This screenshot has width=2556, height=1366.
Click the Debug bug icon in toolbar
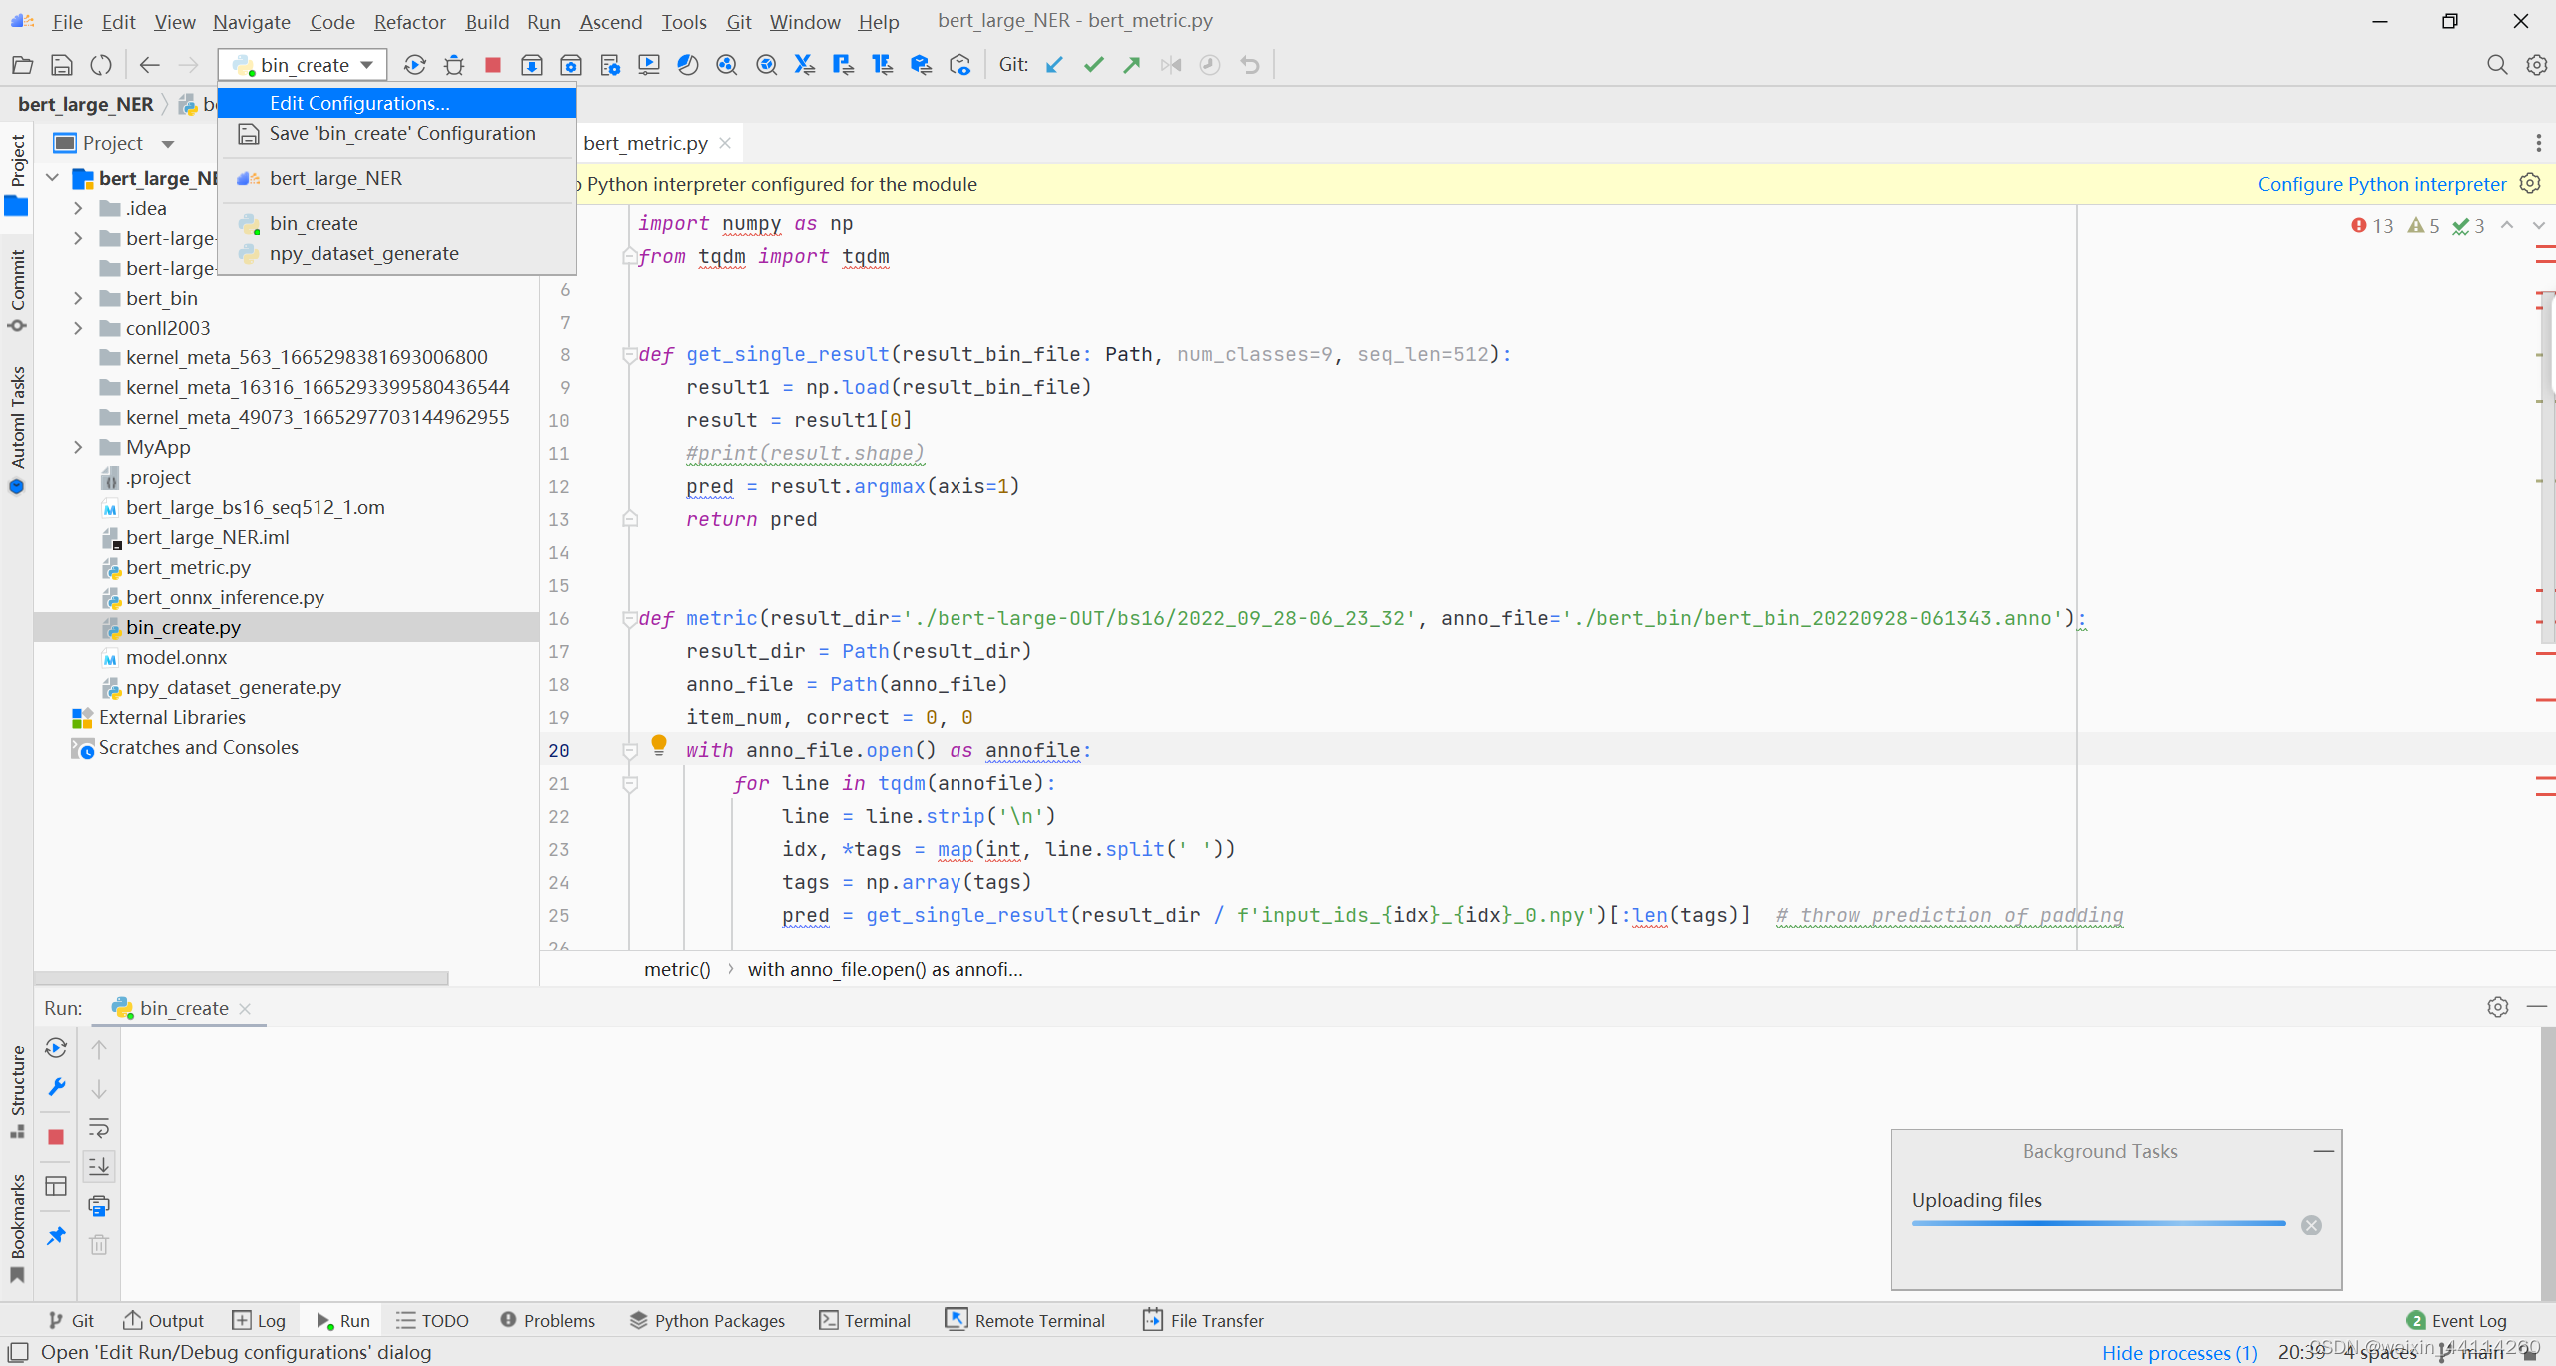click(x=454, y=65)
